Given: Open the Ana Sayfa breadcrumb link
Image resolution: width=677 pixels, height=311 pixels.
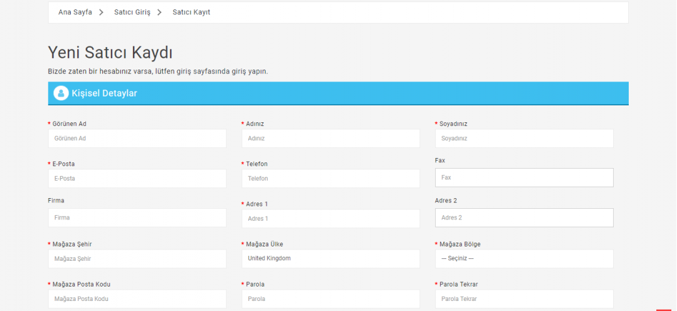Looking at the screenshot, I should point(75,12).
